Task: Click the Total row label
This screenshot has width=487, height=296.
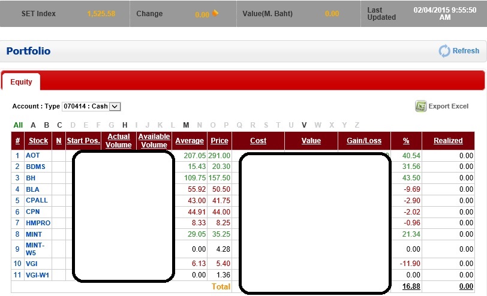Action: tap(221, 286)
